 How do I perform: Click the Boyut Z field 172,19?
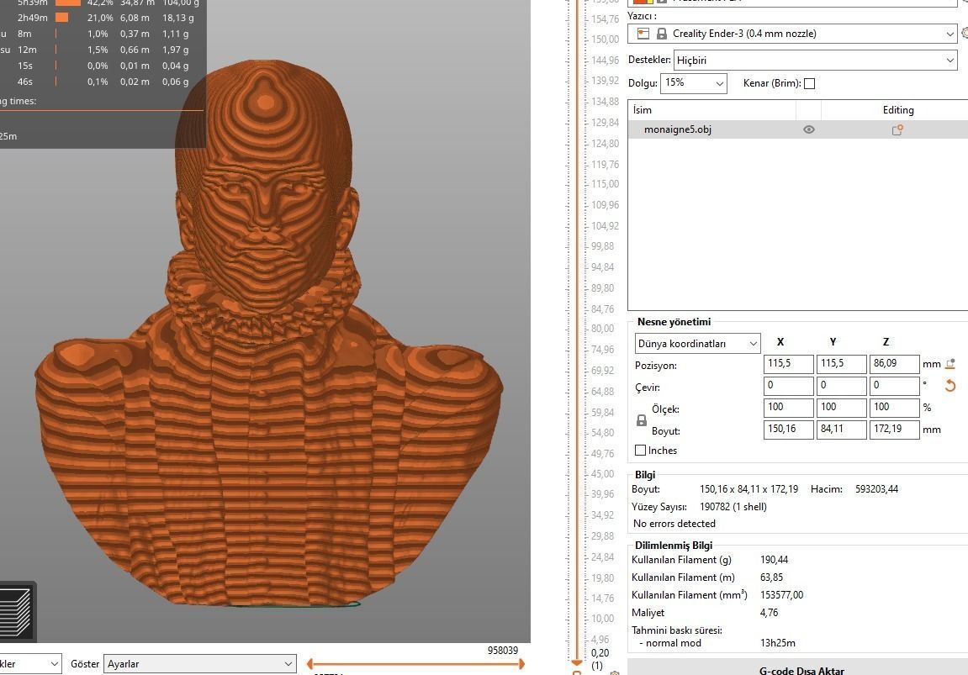(x=895, y=430)
